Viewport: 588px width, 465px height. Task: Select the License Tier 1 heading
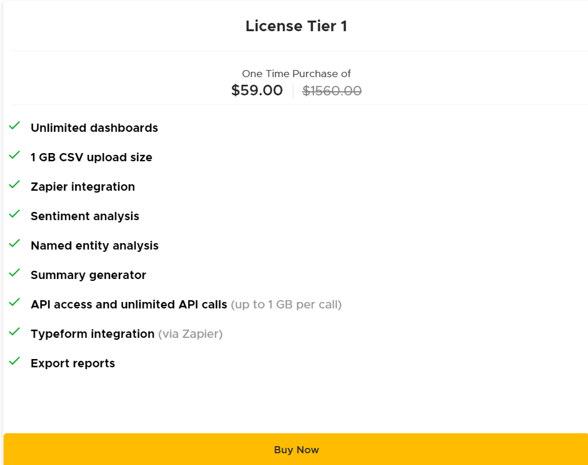pos(296,26)
